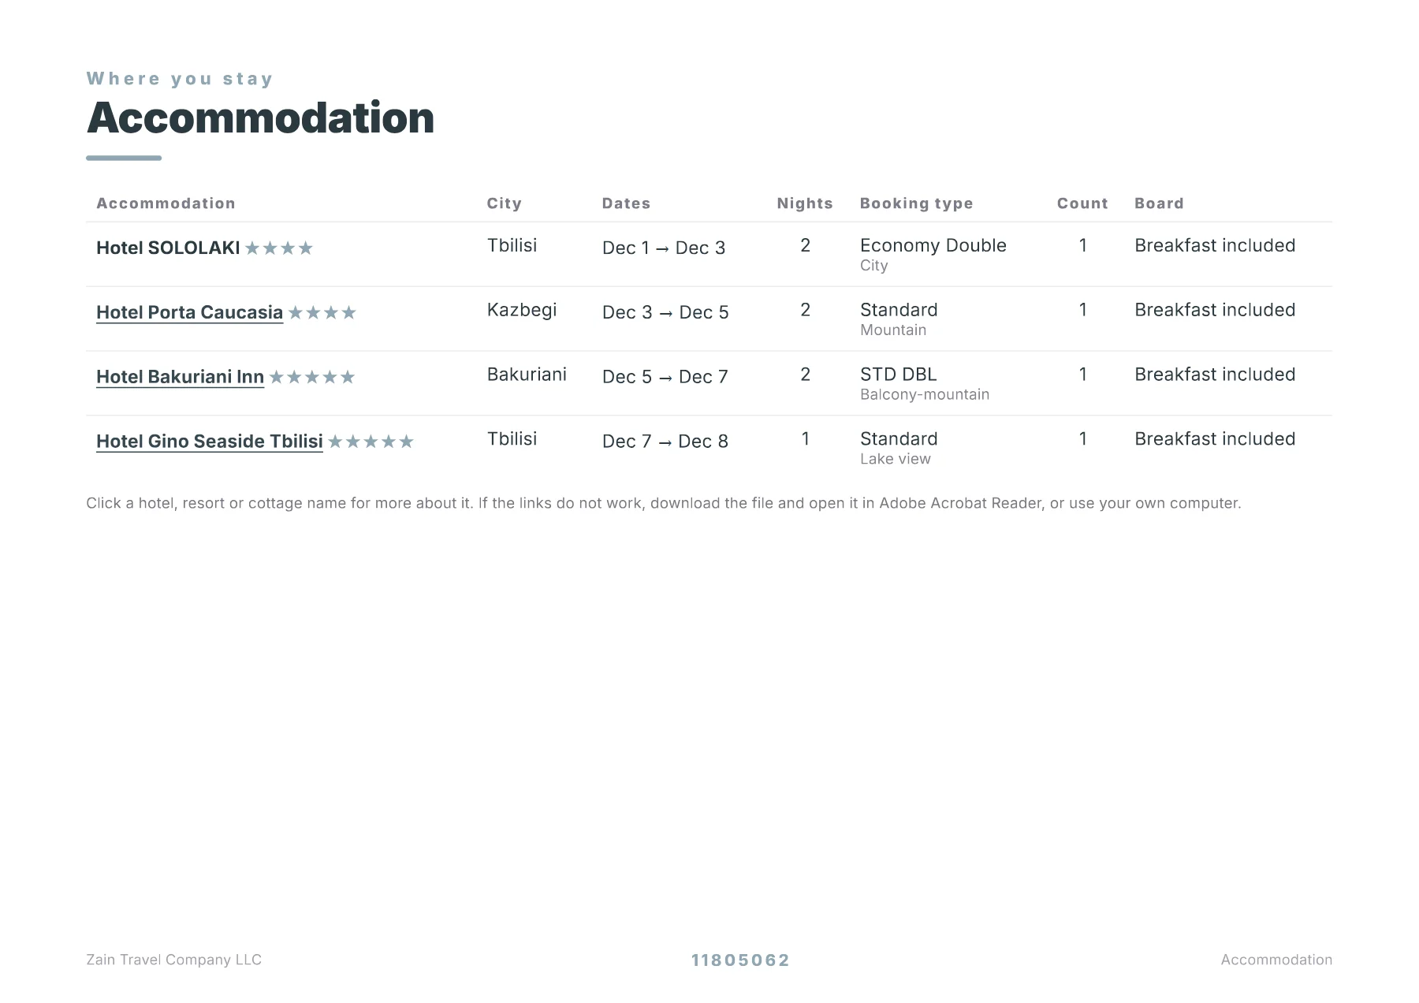Select the "Dec 1 → Dec 3" dates
Viewport: 1419px width, 1003px height.
(664, 248)
